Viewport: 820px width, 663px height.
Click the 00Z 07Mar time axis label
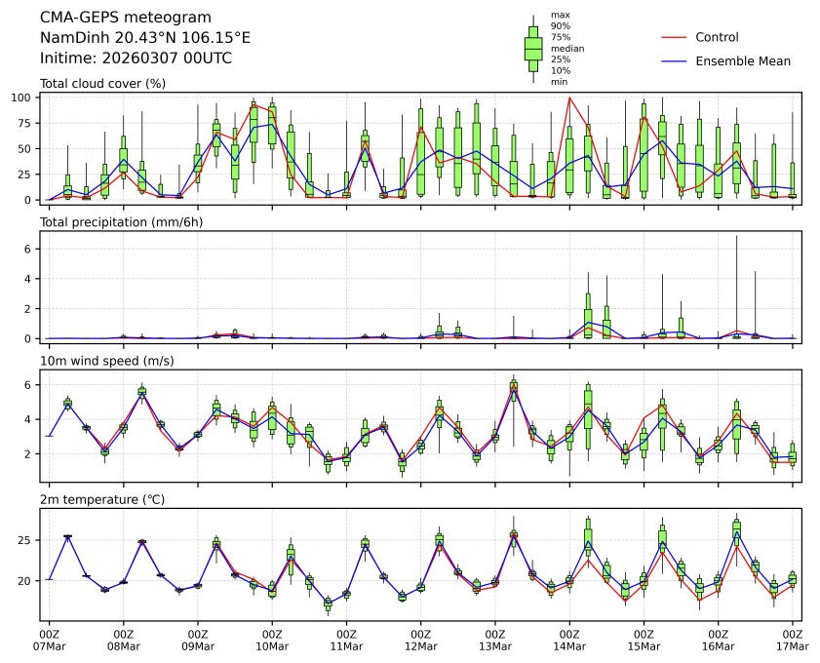coord(49,639)
